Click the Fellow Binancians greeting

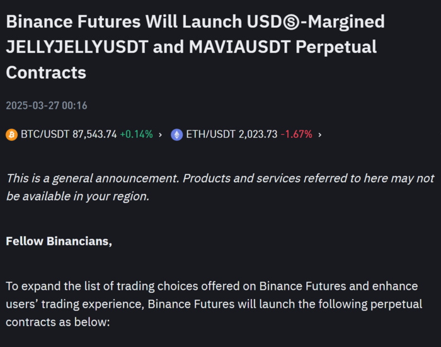point(59,241)
